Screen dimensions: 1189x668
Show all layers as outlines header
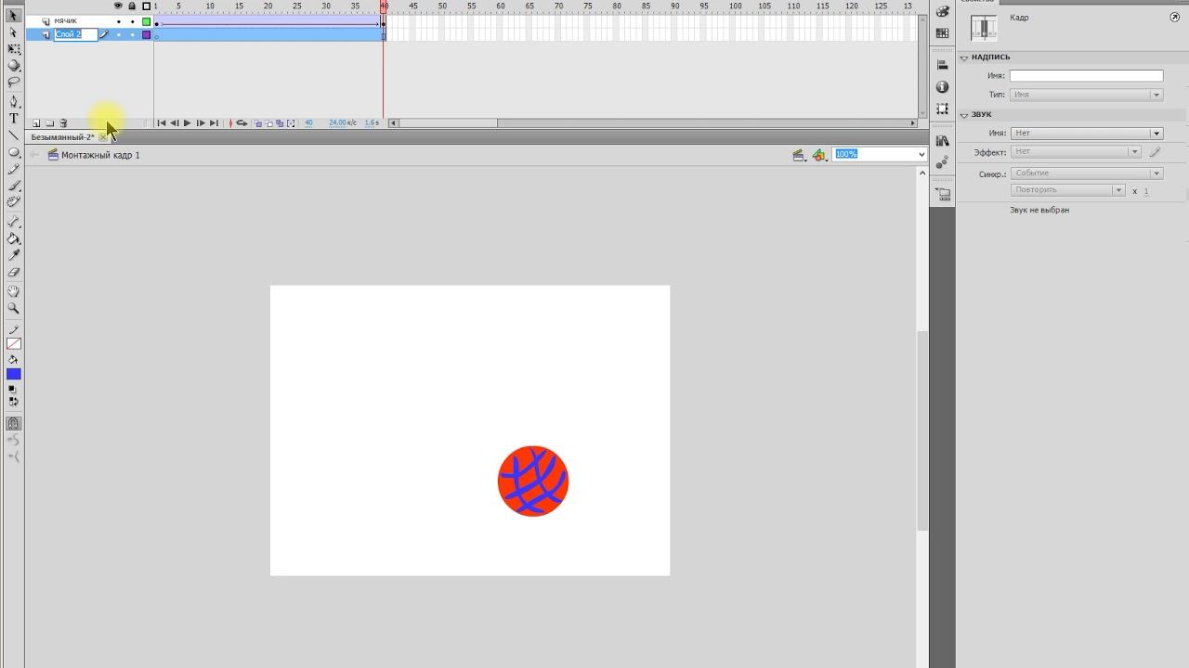tap(146, 6)
